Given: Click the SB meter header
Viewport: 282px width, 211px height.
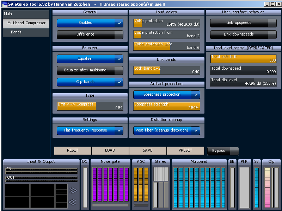Looking at the screenshot, I should 257,162.
